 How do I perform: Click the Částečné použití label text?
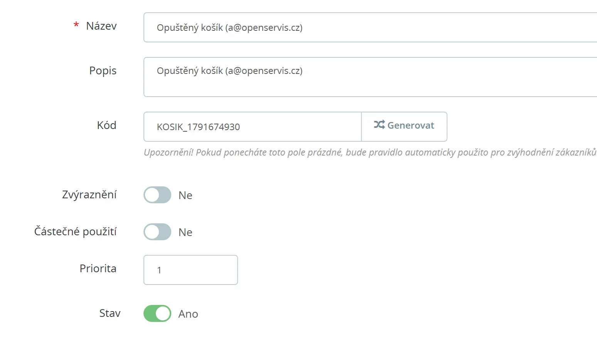coord(75,231)
